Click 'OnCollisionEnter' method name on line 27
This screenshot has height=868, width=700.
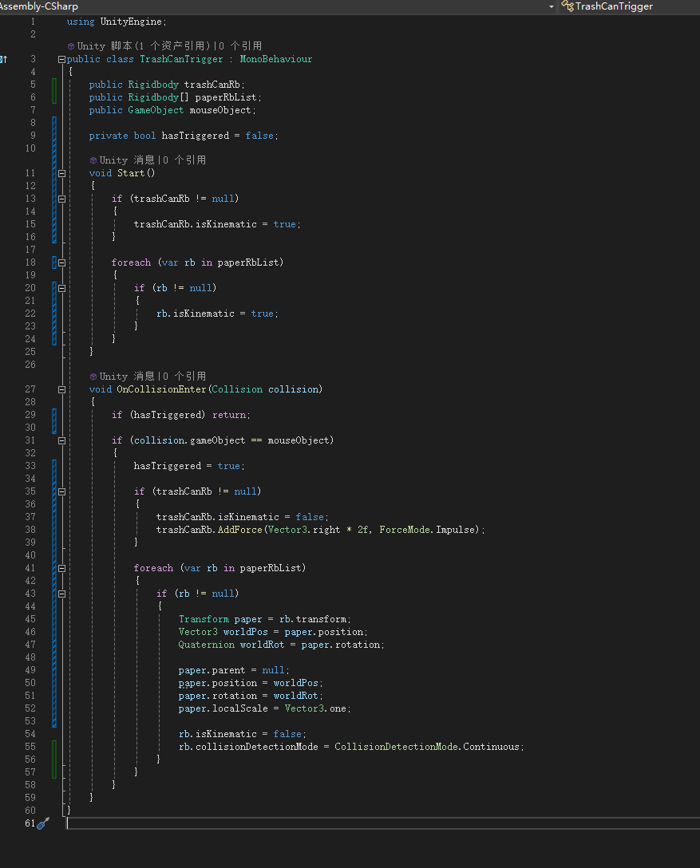161,389
